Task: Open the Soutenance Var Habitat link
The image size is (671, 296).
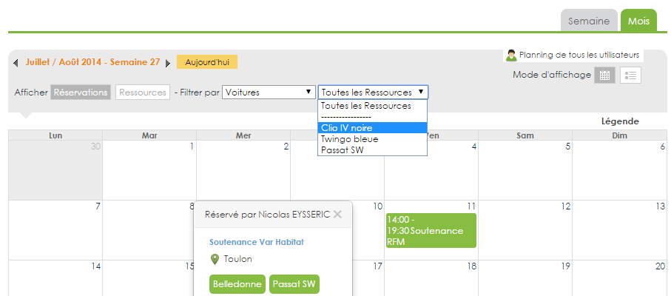Action: coord(256,242)
